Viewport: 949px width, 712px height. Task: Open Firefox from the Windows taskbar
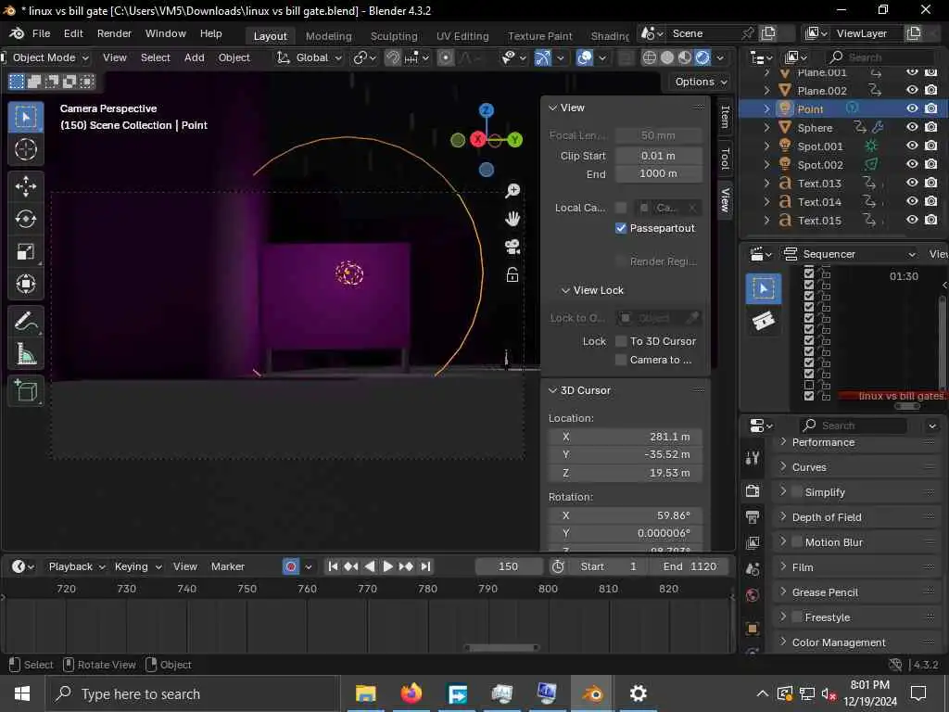[411, 693]
